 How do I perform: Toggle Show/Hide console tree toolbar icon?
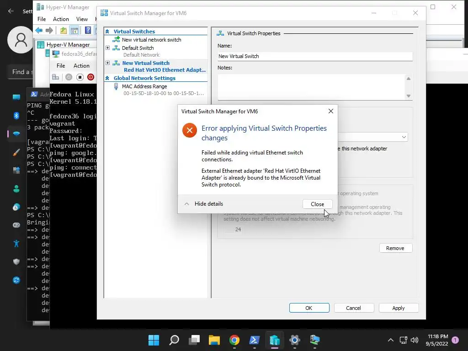74,30
